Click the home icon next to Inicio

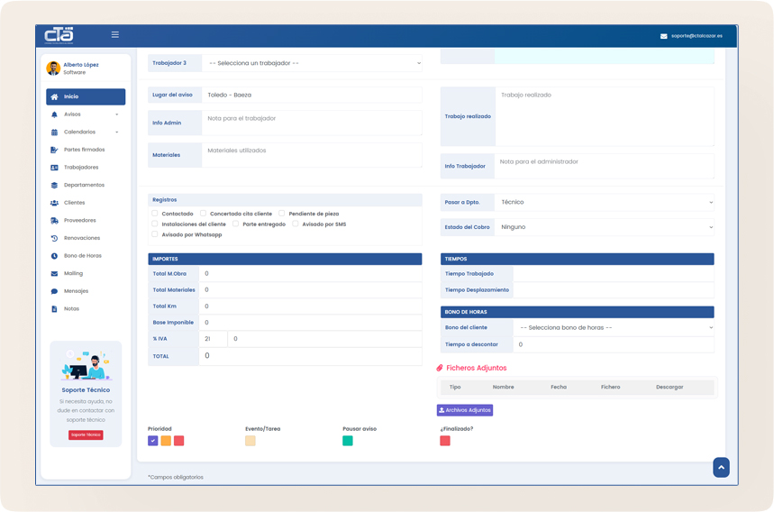point(54,96)
